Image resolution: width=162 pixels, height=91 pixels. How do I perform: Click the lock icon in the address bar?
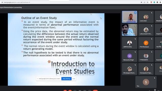pos(2,2)
